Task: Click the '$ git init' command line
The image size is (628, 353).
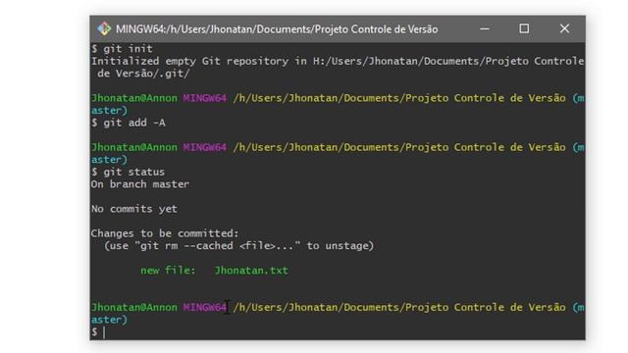Action: (x=122, y=49)
